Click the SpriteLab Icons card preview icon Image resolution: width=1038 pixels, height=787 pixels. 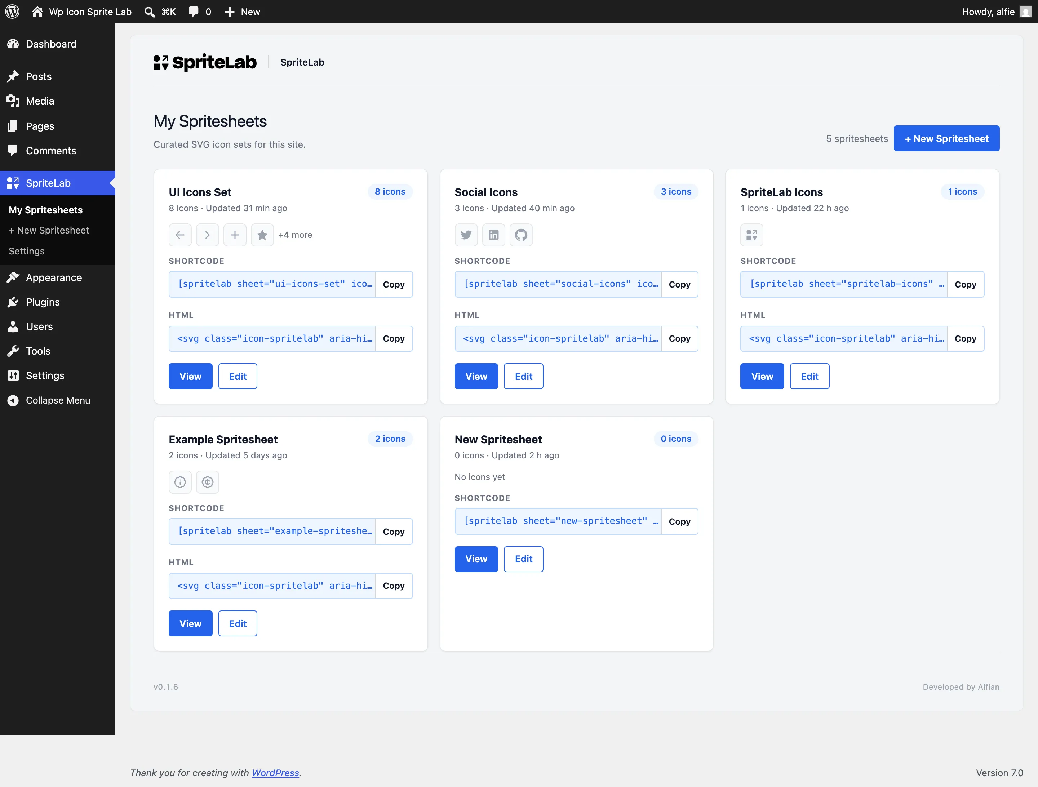(752, 235)
